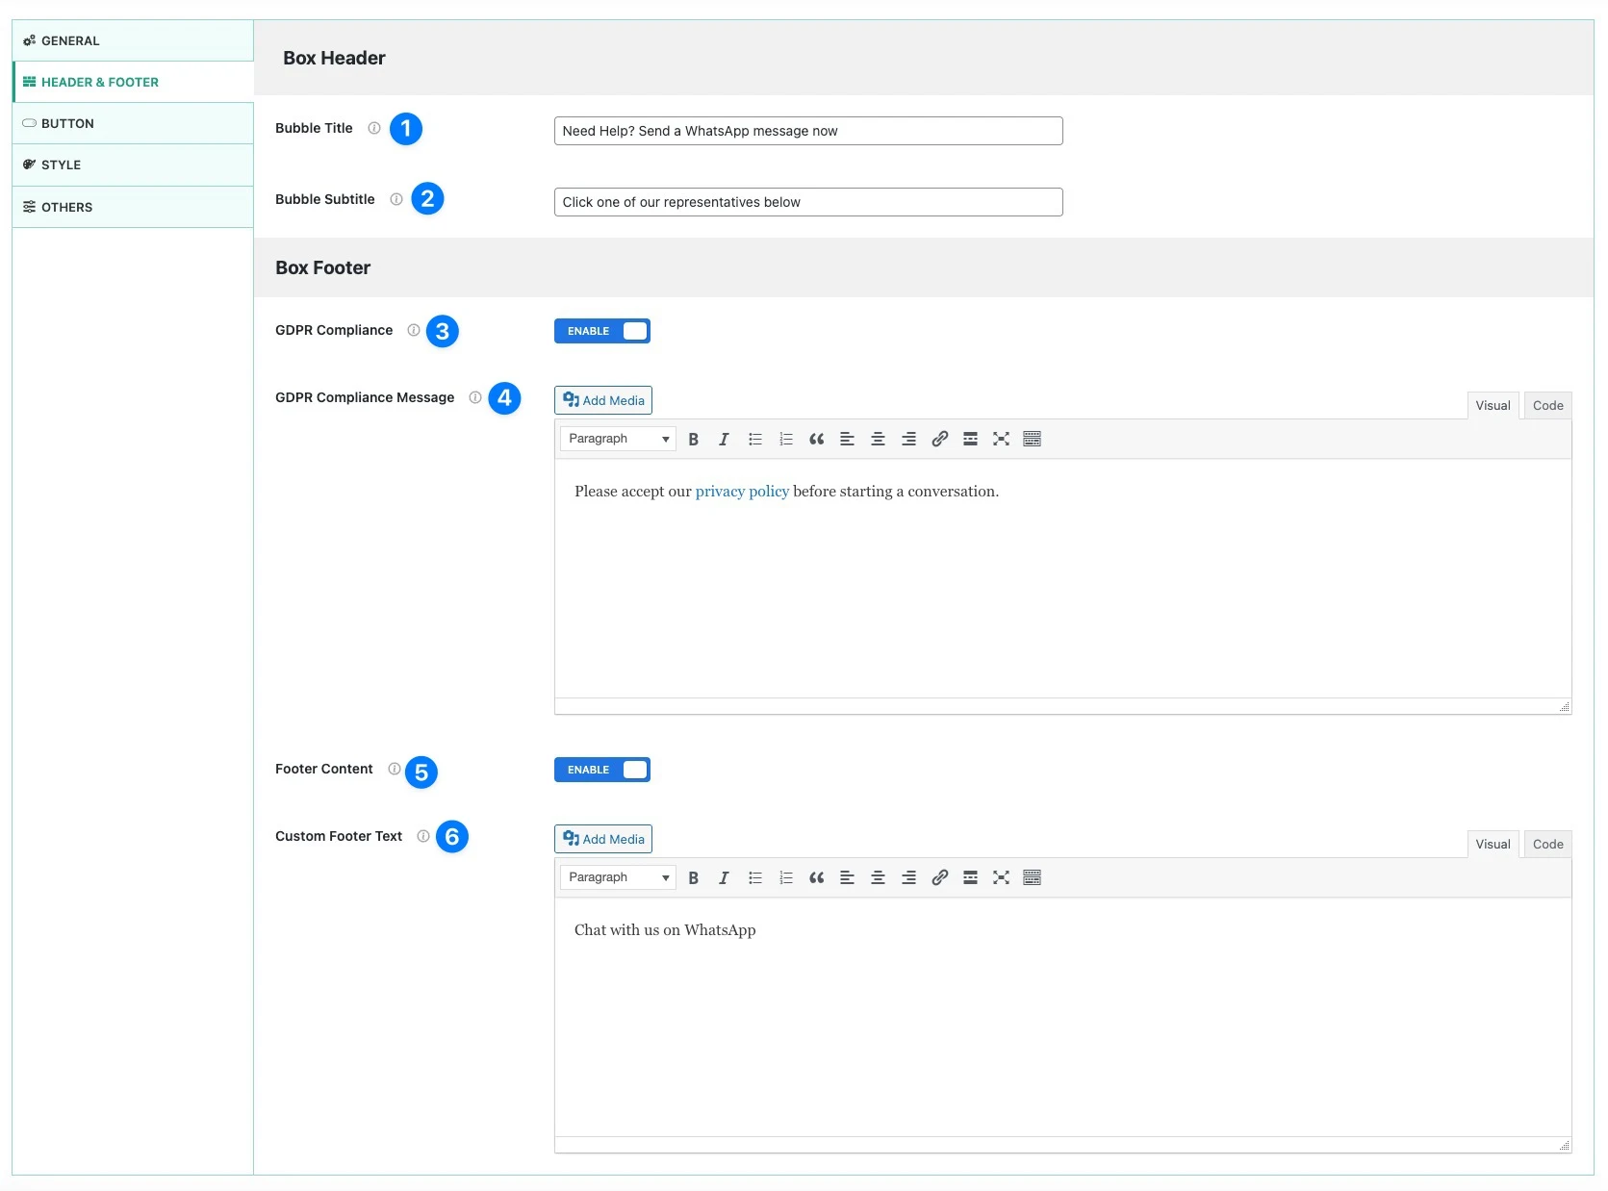The width and height of the screenshot is (1608, 1191).
Task: Insert blockquote in GDPR message editor
Action: pos(816,440)
